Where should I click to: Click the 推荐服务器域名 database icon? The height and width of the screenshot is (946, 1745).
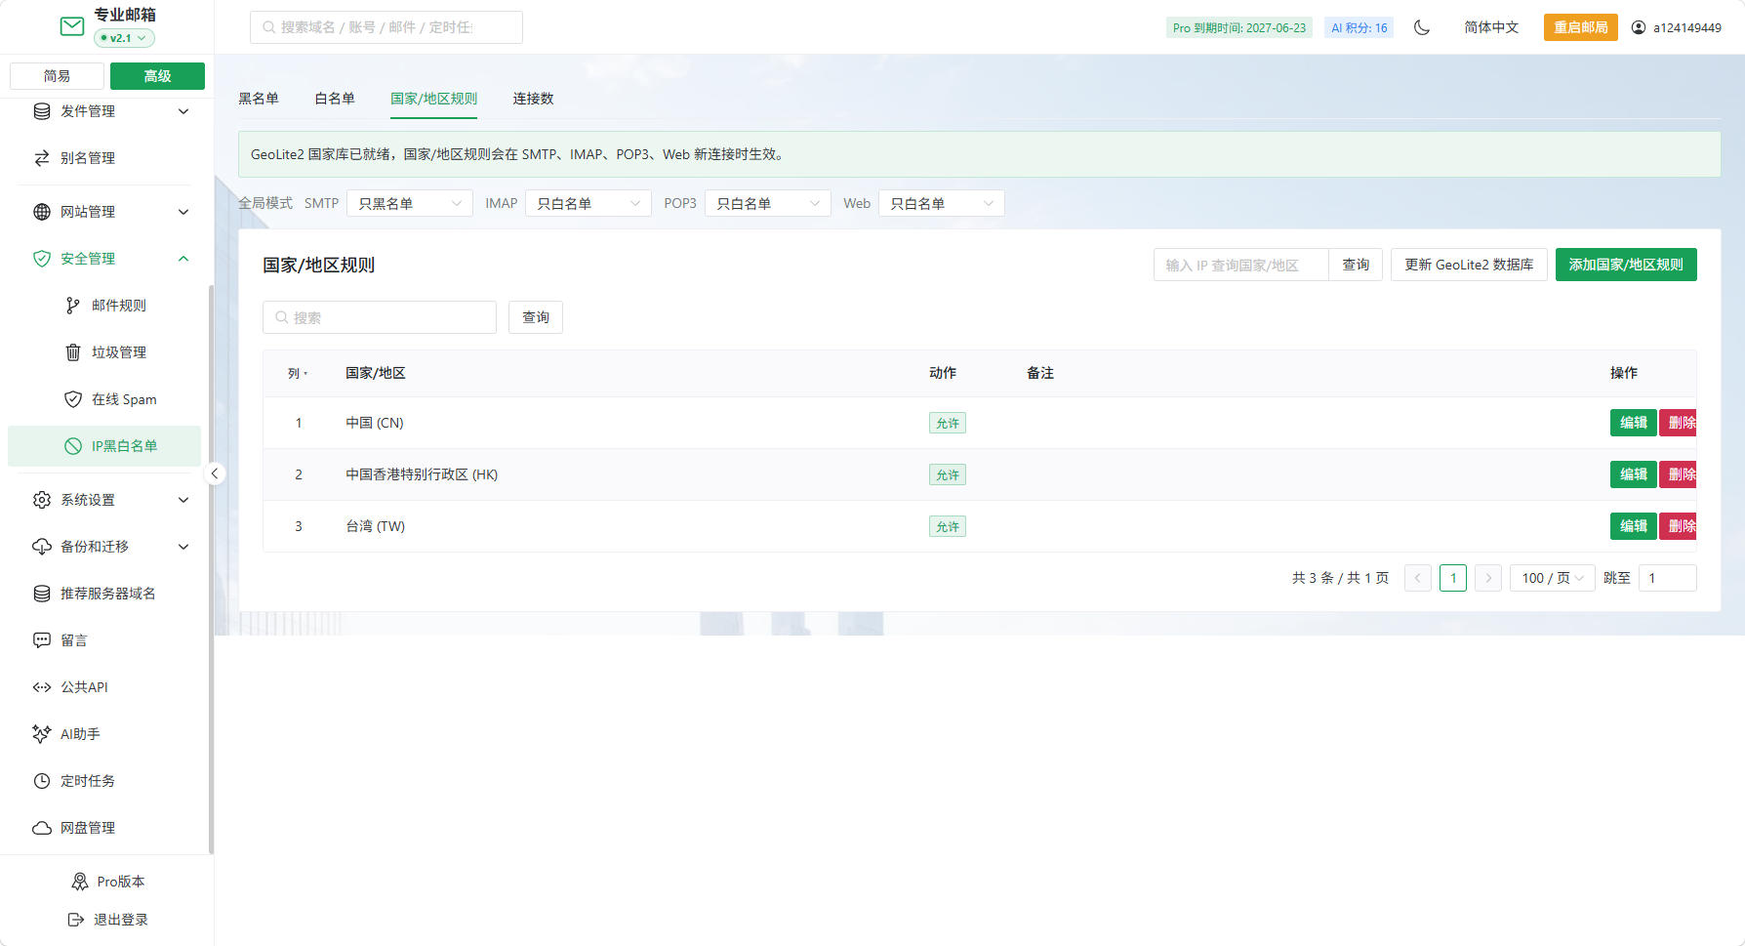tap(42, 594)
